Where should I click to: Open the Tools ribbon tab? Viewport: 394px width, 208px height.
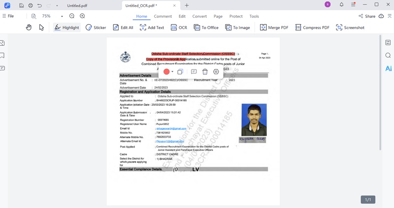click(x=254, y=16)
